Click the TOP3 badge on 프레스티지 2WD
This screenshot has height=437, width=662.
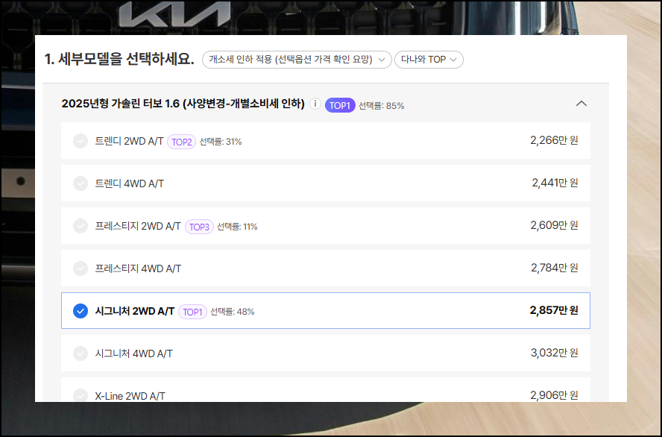coord(199,227)
